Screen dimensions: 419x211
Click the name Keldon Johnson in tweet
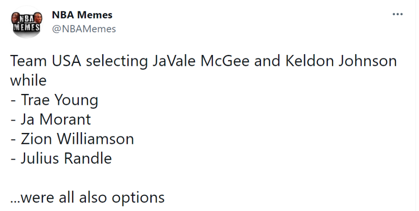[341, 61]
